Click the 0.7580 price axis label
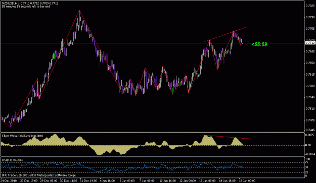Viewport: 316px width, 183px height. click(310, 86)
